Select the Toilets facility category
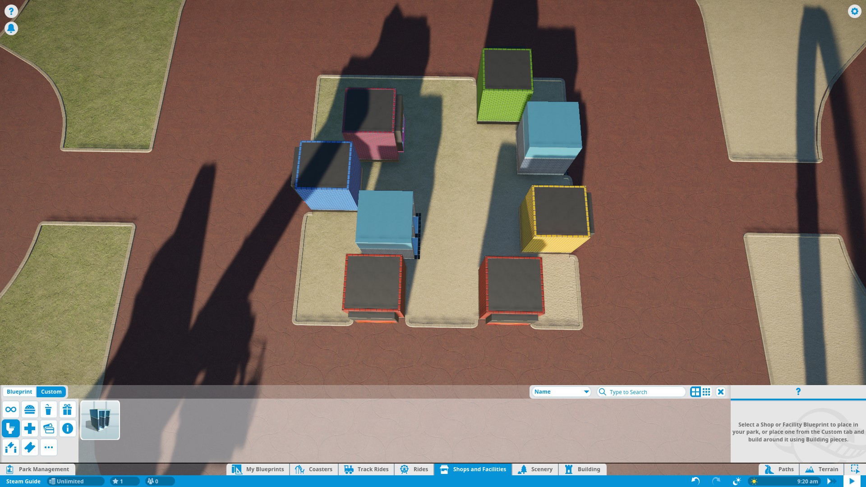Screen dimensions: 866x487 point(11,428)
